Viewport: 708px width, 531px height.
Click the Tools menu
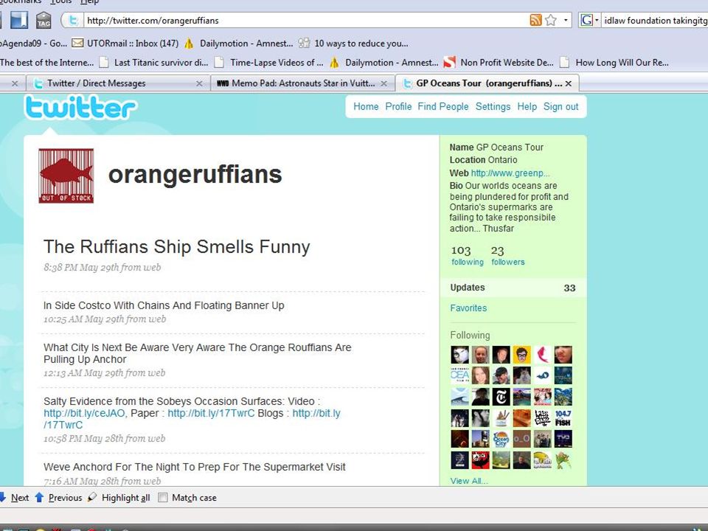[61, 1]
